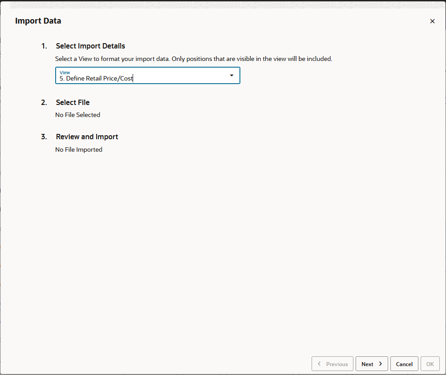The height and width of the screenshot is (375, 446).
Task: Click the Previous button's back chevron icon
Action: pyautogui.click(x=320, y=363)
